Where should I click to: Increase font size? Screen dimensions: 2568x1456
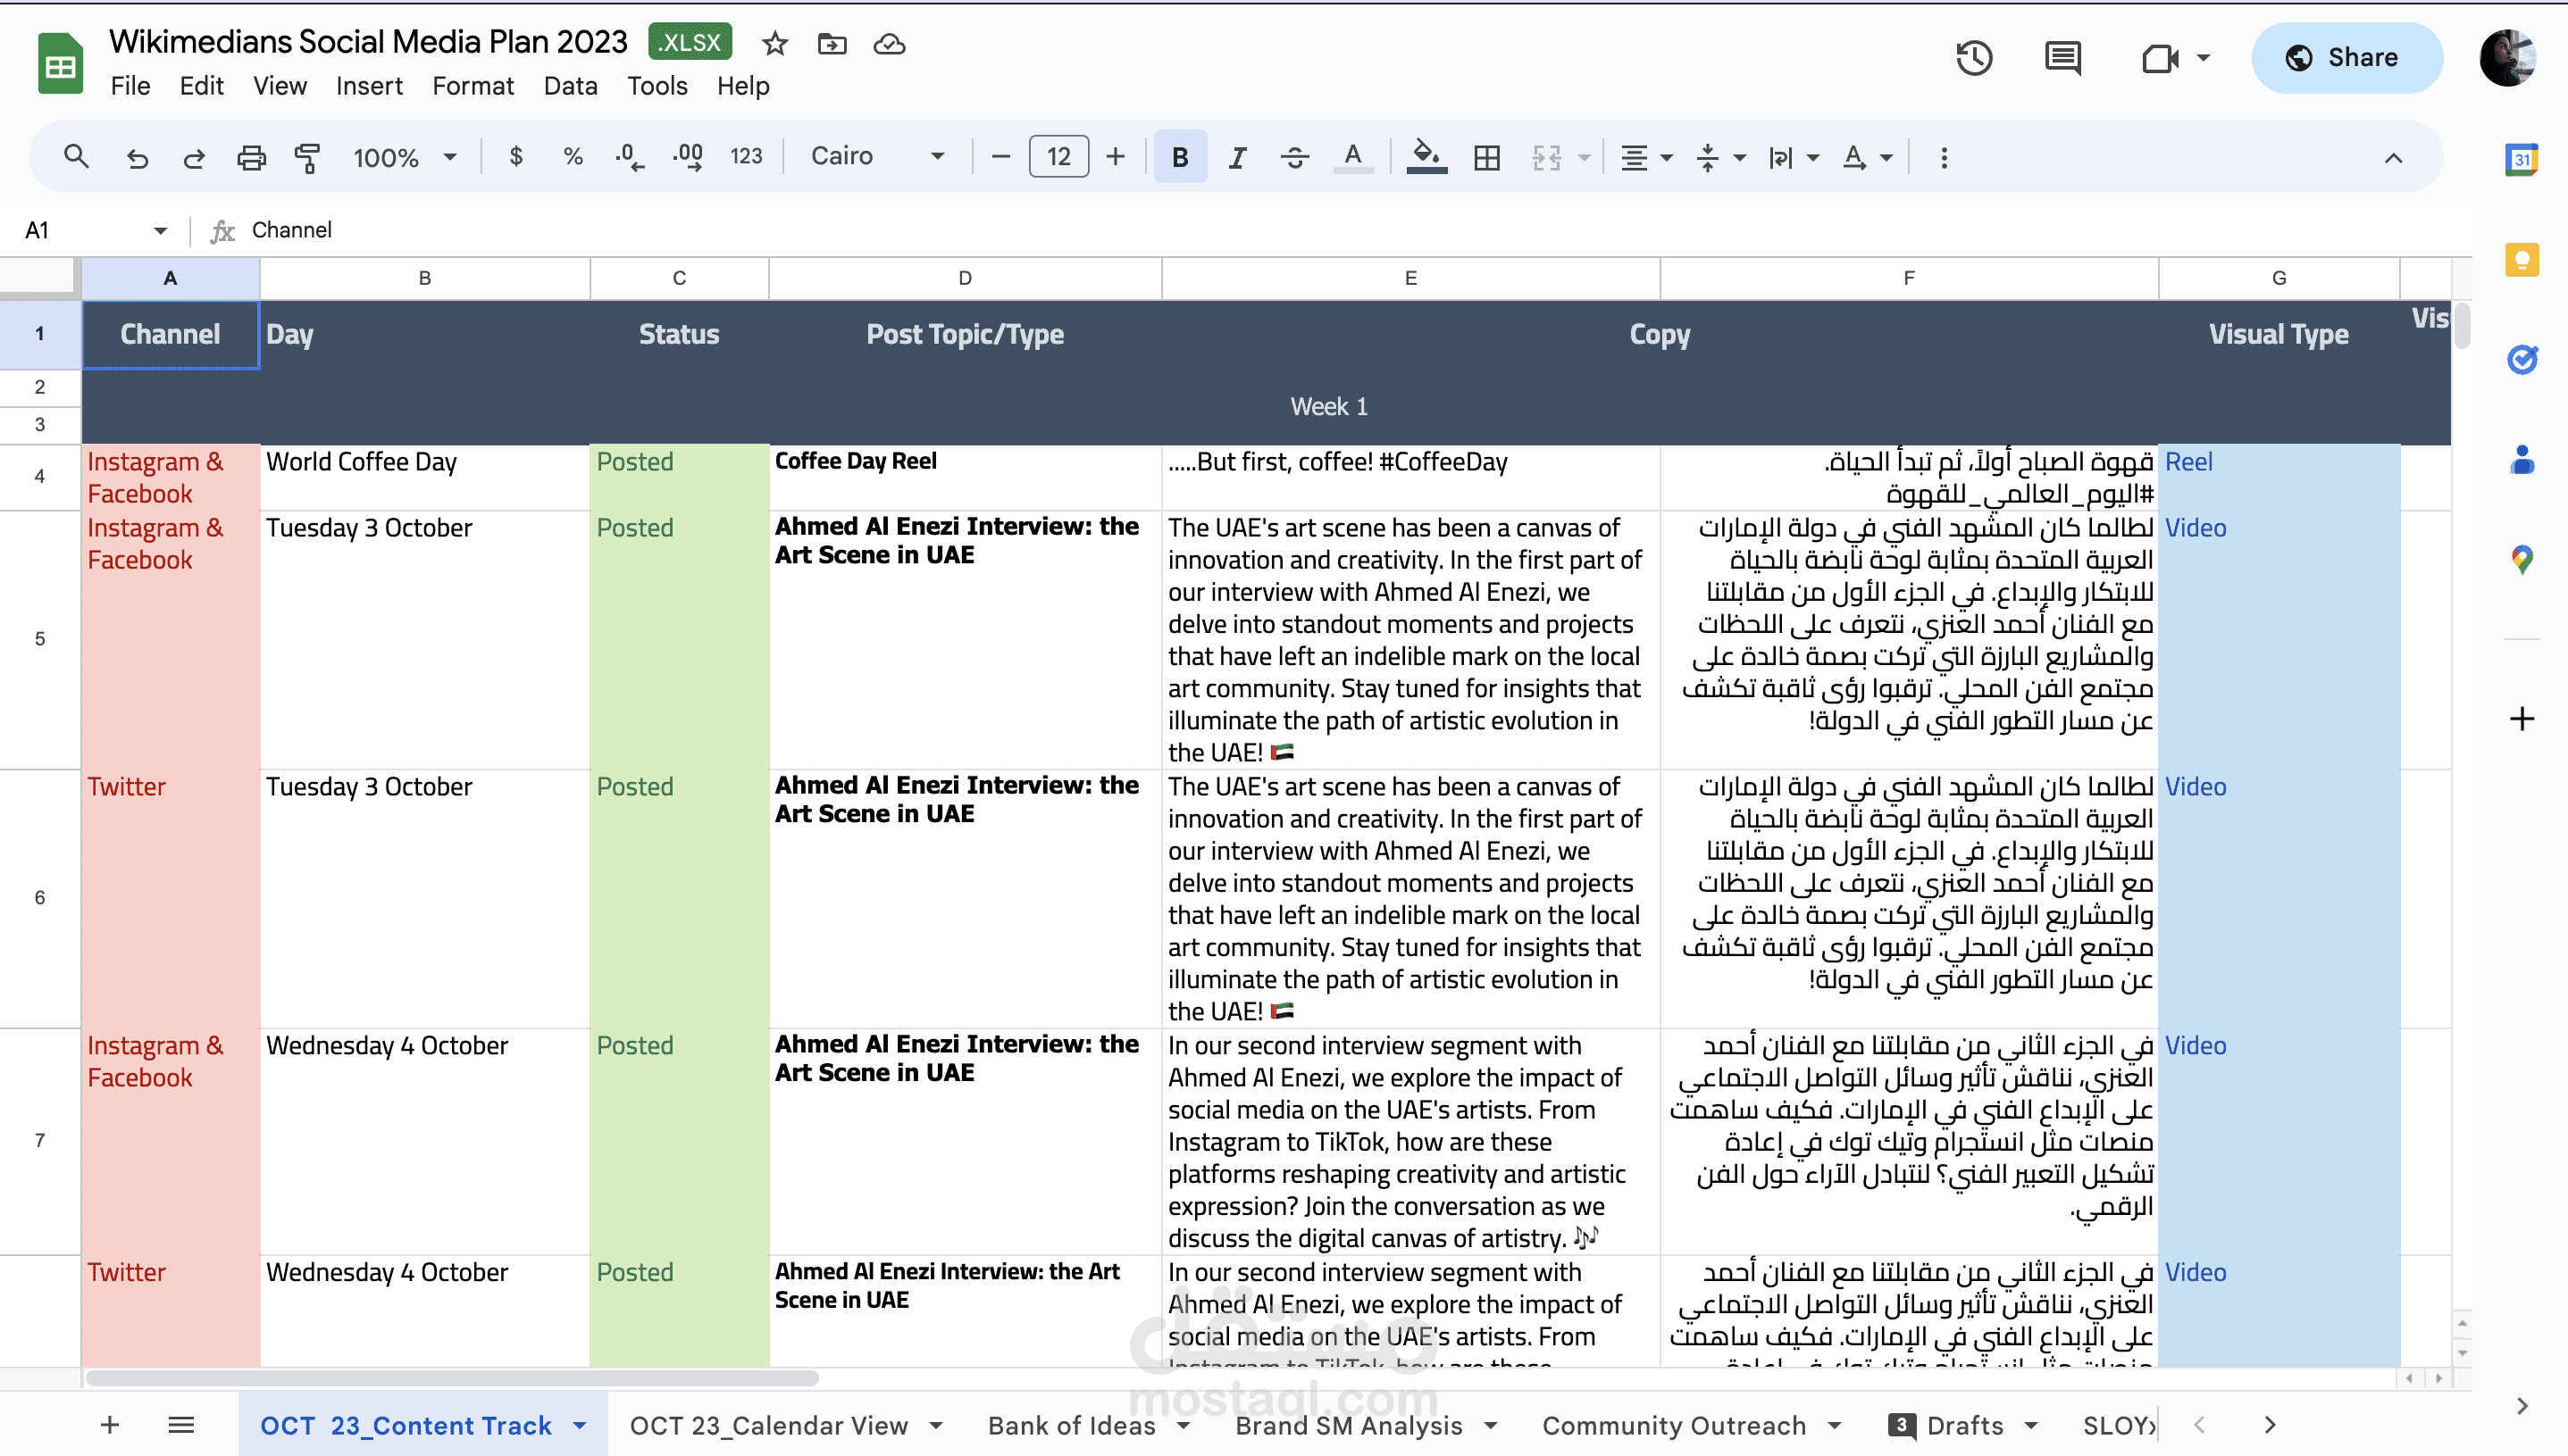coord(1116,157)
